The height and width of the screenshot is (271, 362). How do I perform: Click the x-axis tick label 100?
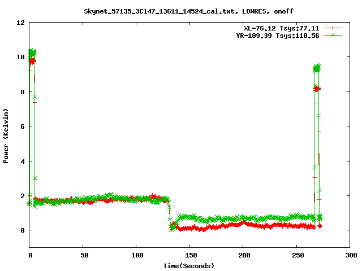pyautogui.click(x=137, y=255)
